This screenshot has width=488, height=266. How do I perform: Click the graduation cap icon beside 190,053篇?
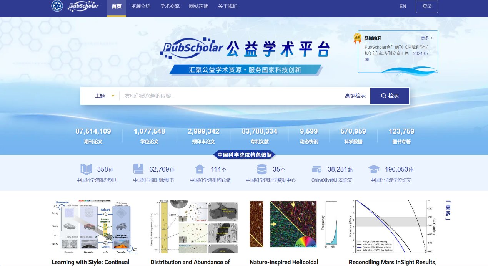374,169
